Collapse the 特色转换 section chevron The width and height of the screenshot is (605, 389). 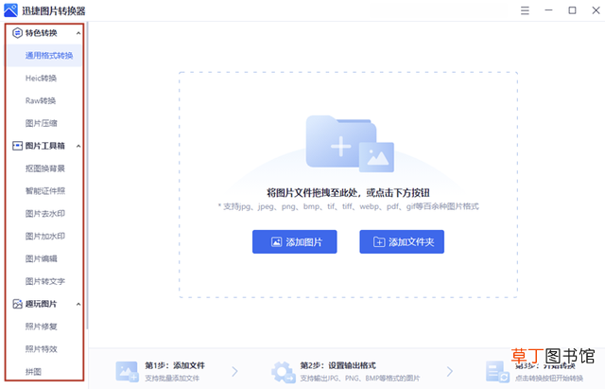pyautogui.click(x=78, y=33)
